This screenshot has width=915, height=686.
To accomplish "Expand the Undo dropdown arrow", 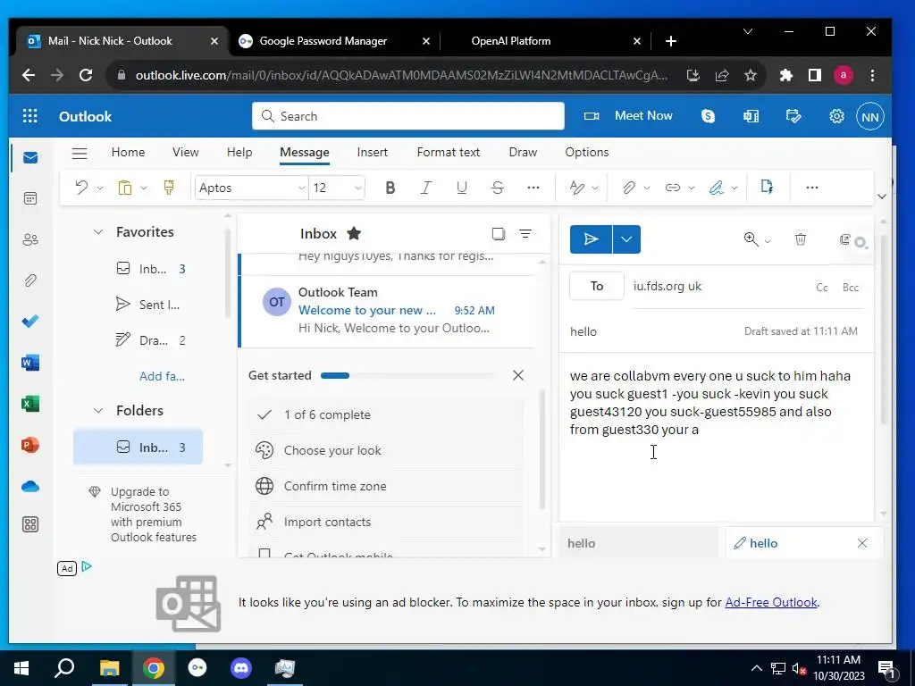I will click(x=100, y=188).
